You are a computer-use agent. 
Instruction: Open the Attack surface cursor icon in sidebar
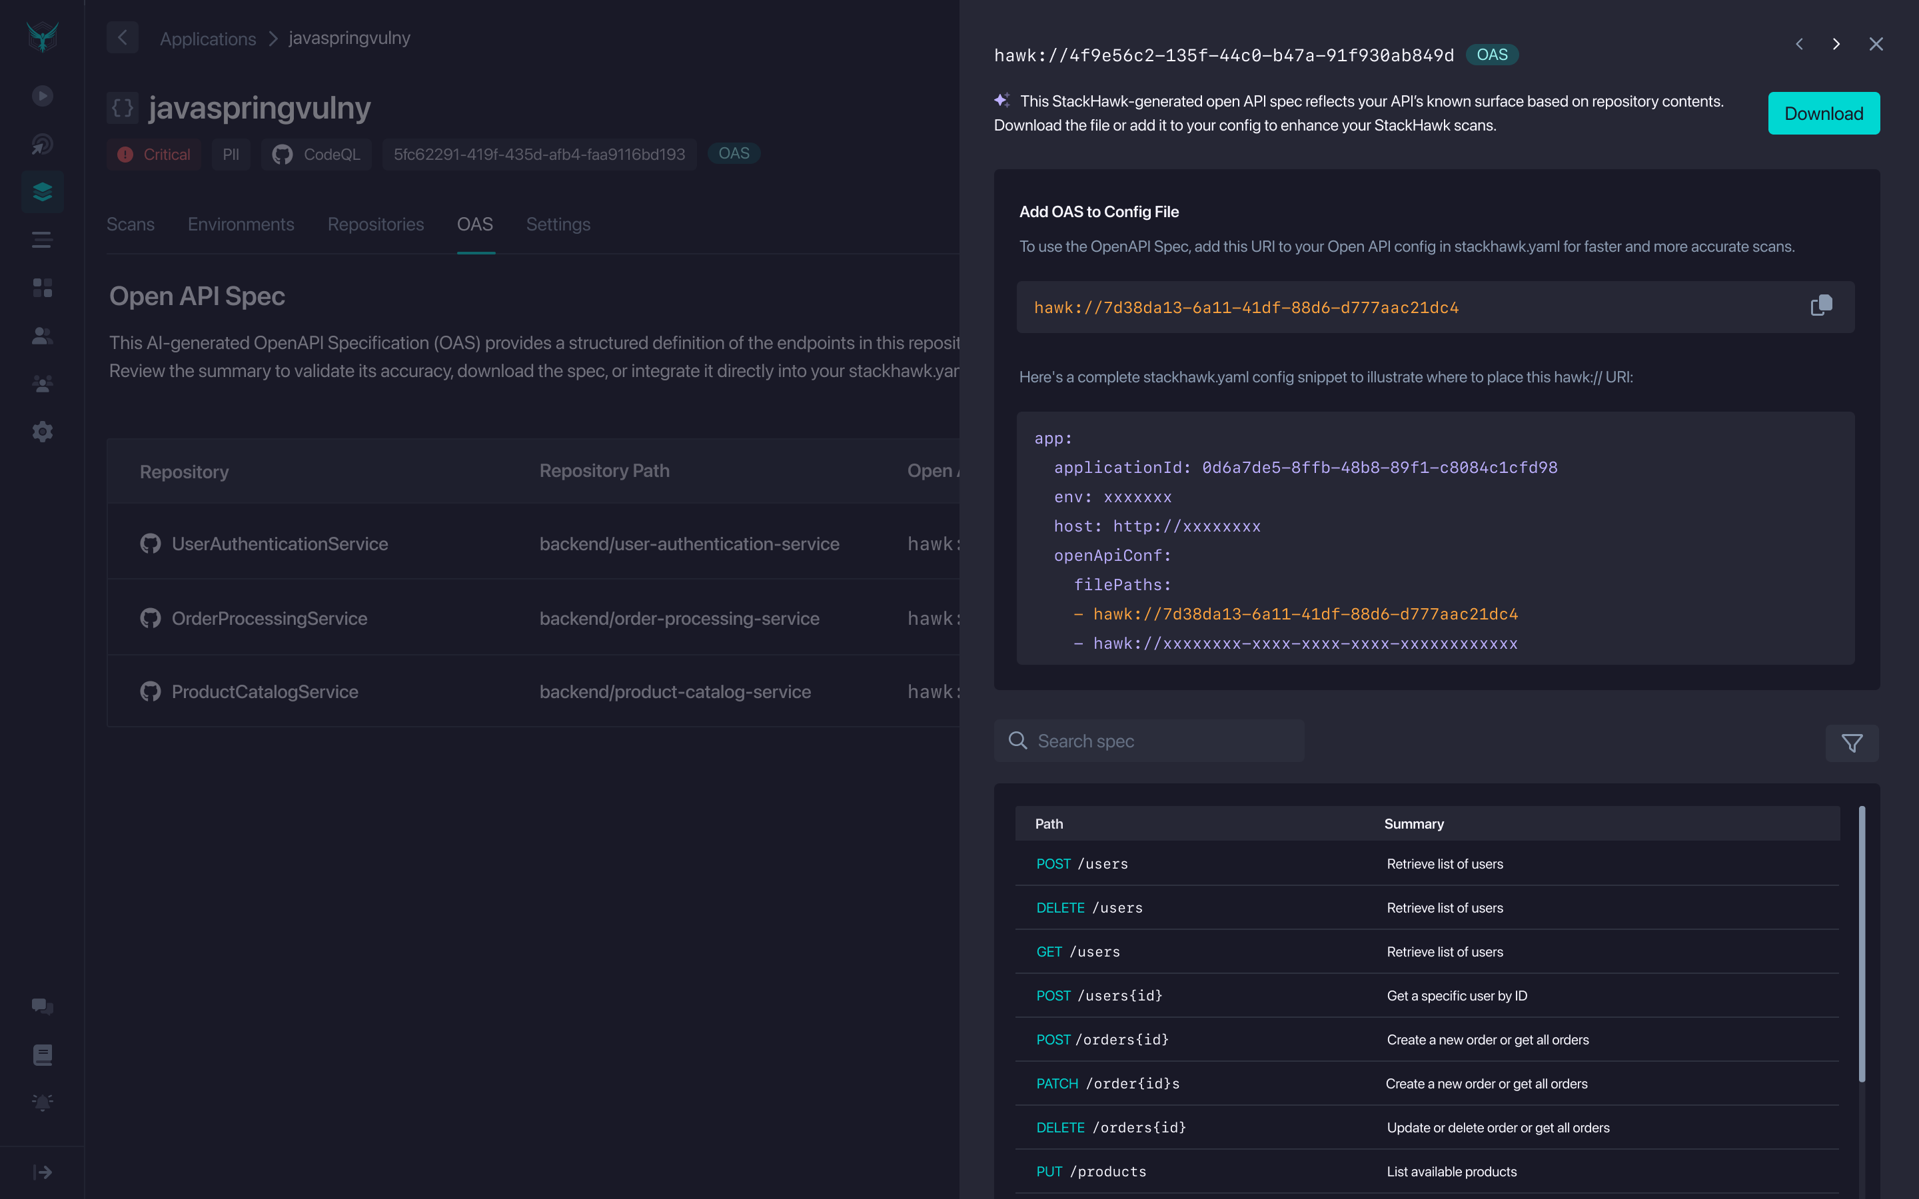[x=41, y=145]
